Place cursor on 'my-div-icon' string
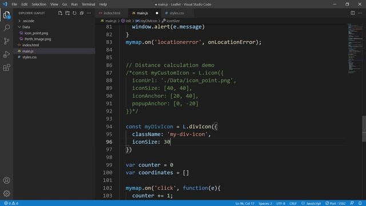The height and width of the screenshot is (206, 366). click(188, 134)
